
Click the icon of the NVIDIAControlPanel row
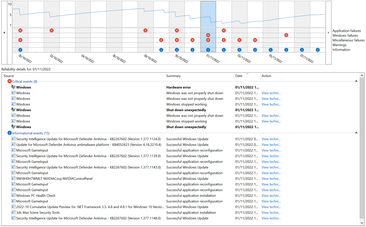13,178
